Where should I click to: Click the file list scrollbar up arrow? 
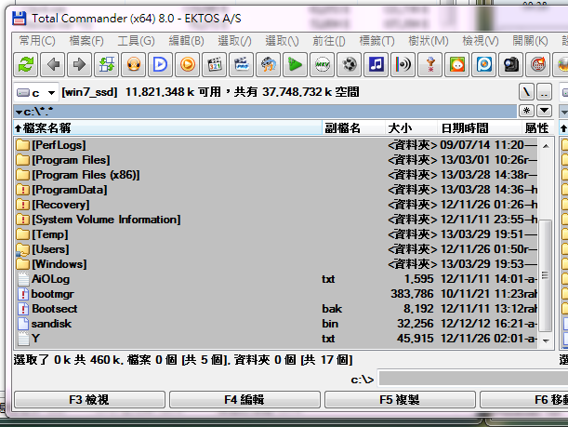click(x=546, y=146)
